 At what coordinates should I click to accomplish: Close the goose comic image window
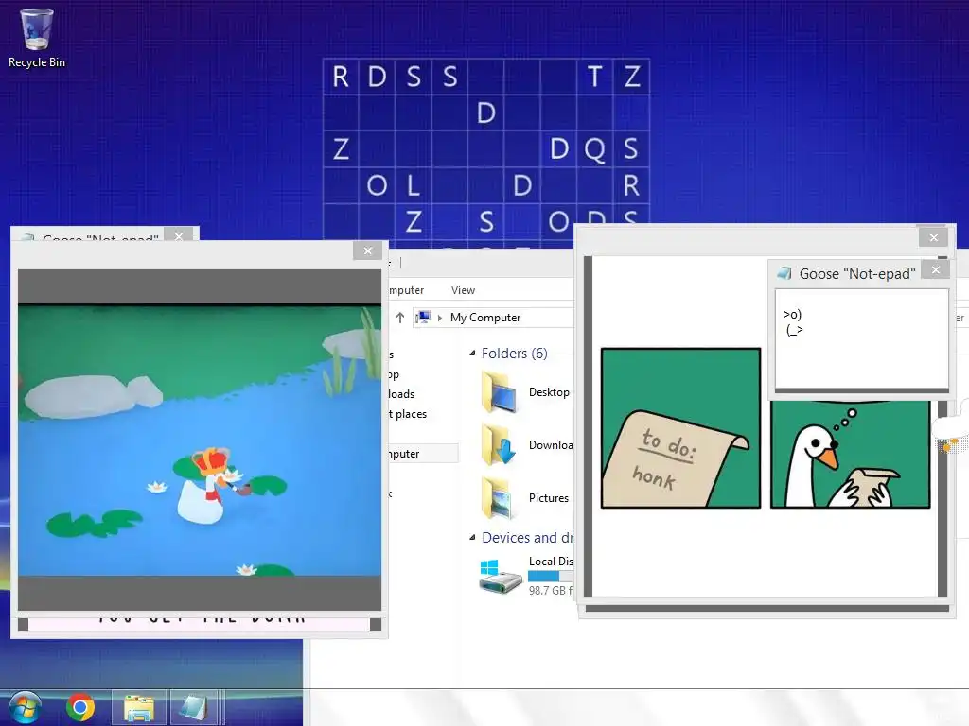tap(933, 237)
